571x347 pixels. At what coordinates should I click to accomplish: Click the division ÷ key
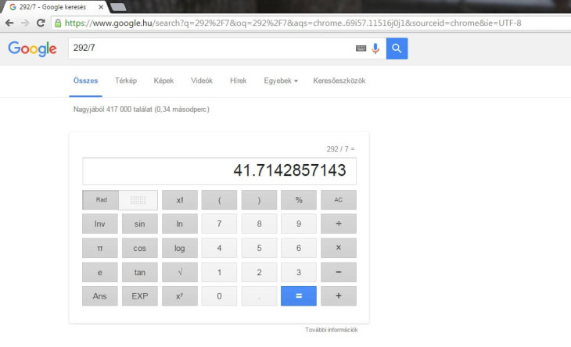point(339,224)
